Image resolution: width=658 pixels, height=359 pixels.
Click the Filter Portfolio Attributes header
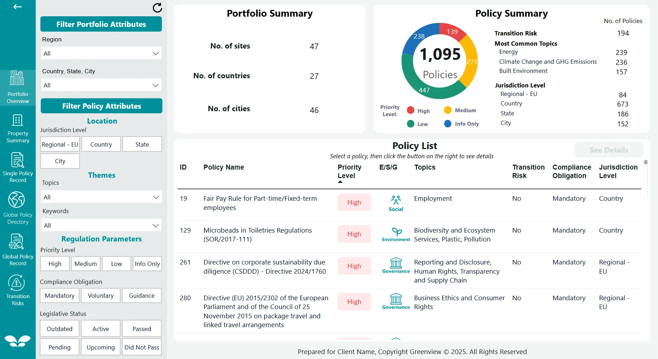pos(101,24)
